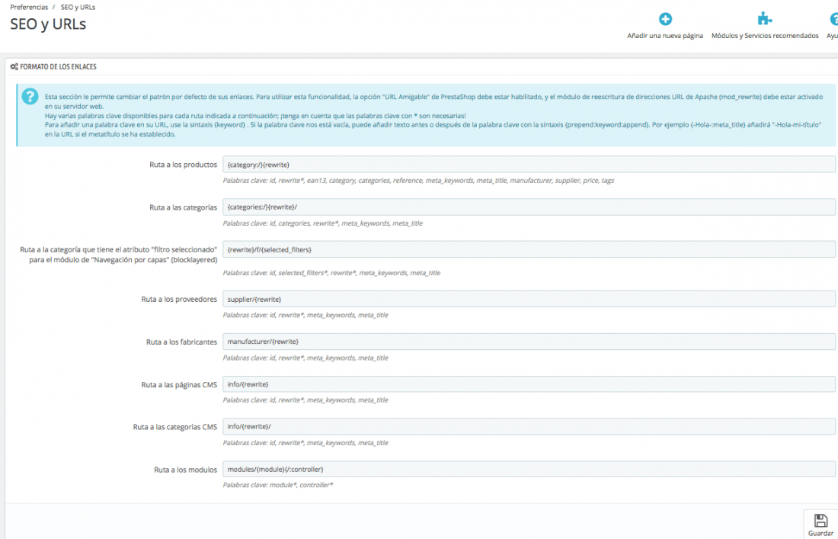Click the Ruta a los modulos label

(x=185, y=470)
